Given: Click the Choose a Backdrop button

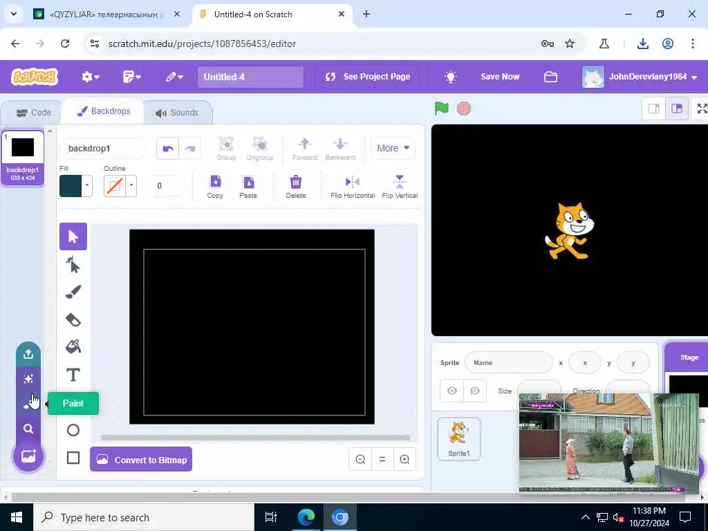Looking at the screenshot, I should coord(28,456).
